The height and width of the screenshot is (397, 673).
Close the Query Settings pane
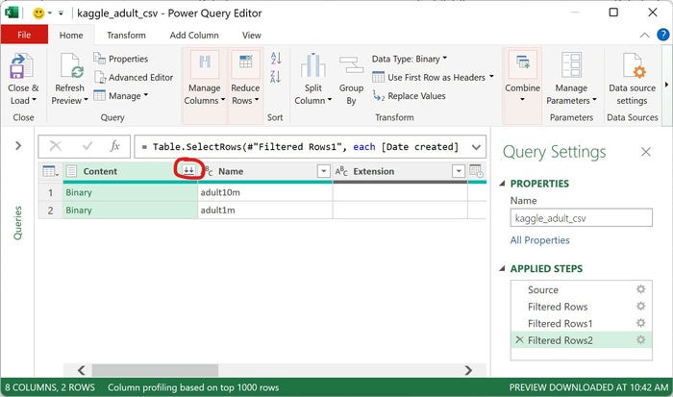(645, 152)
